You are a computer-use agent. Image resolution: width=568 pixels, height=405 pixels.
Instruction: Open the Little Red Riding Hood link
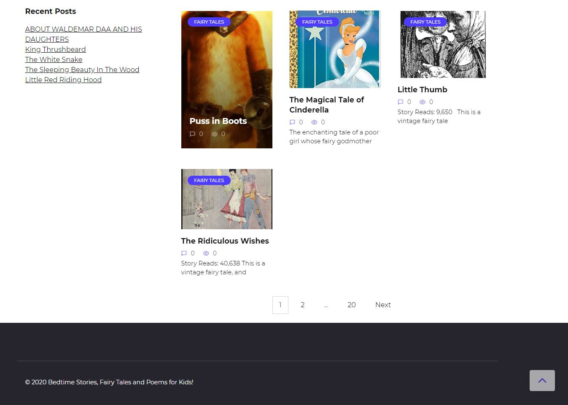(63, 80)
